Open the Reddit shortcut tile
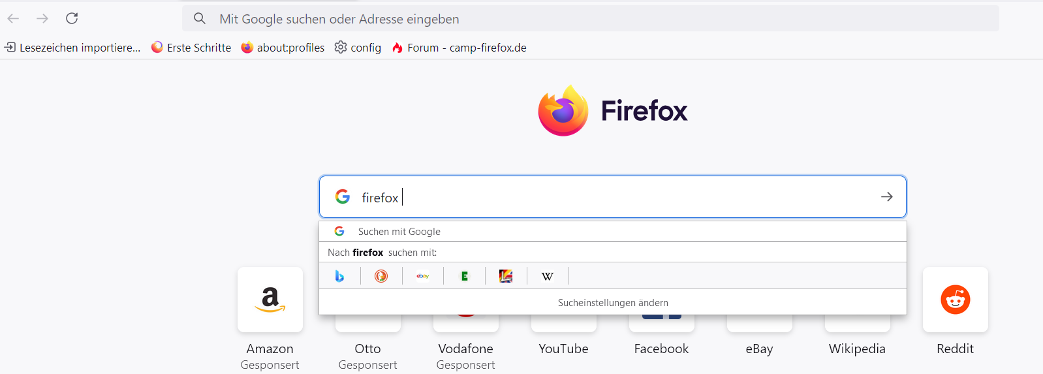Viewport: 1043px width, 374px height. click(955, 300)
